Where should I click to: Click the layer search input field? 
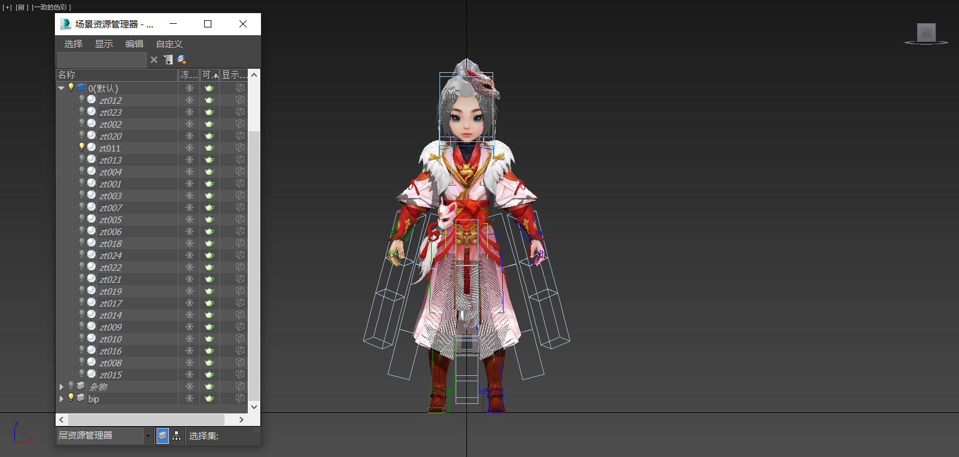pos(102,60)
